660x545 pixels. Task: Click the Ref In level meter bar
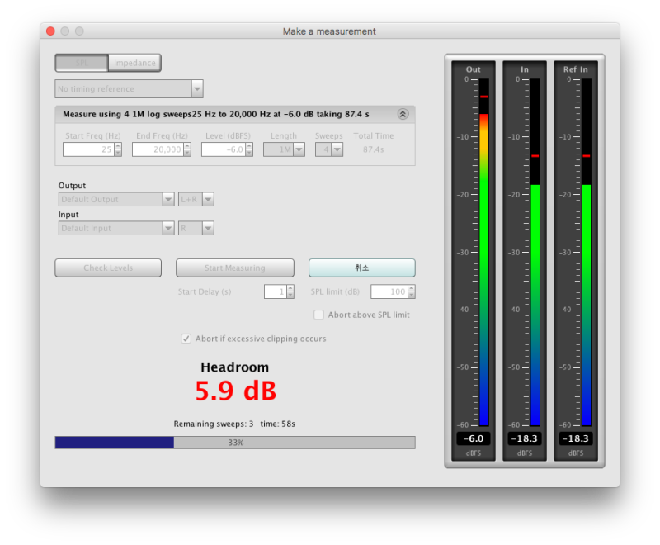pos(587,253)
